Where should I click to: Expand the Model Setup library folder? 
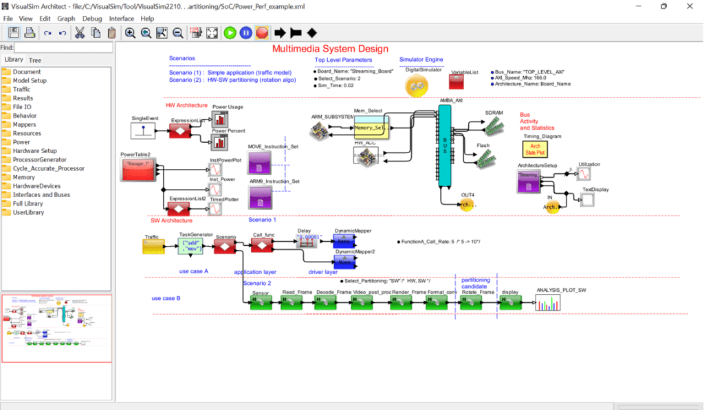pyautogui.click(x=30, y=80)
